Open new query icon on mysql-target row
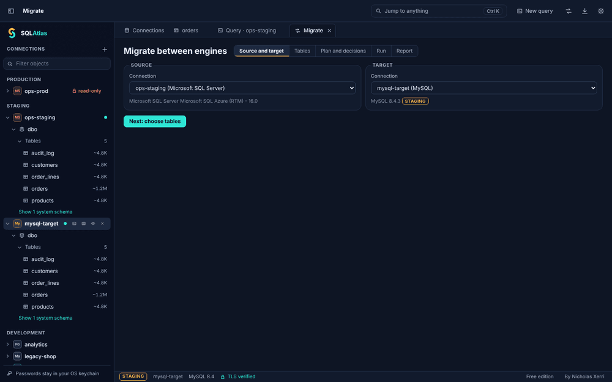This screenshot has height=382, width=612. pos(74,224)
